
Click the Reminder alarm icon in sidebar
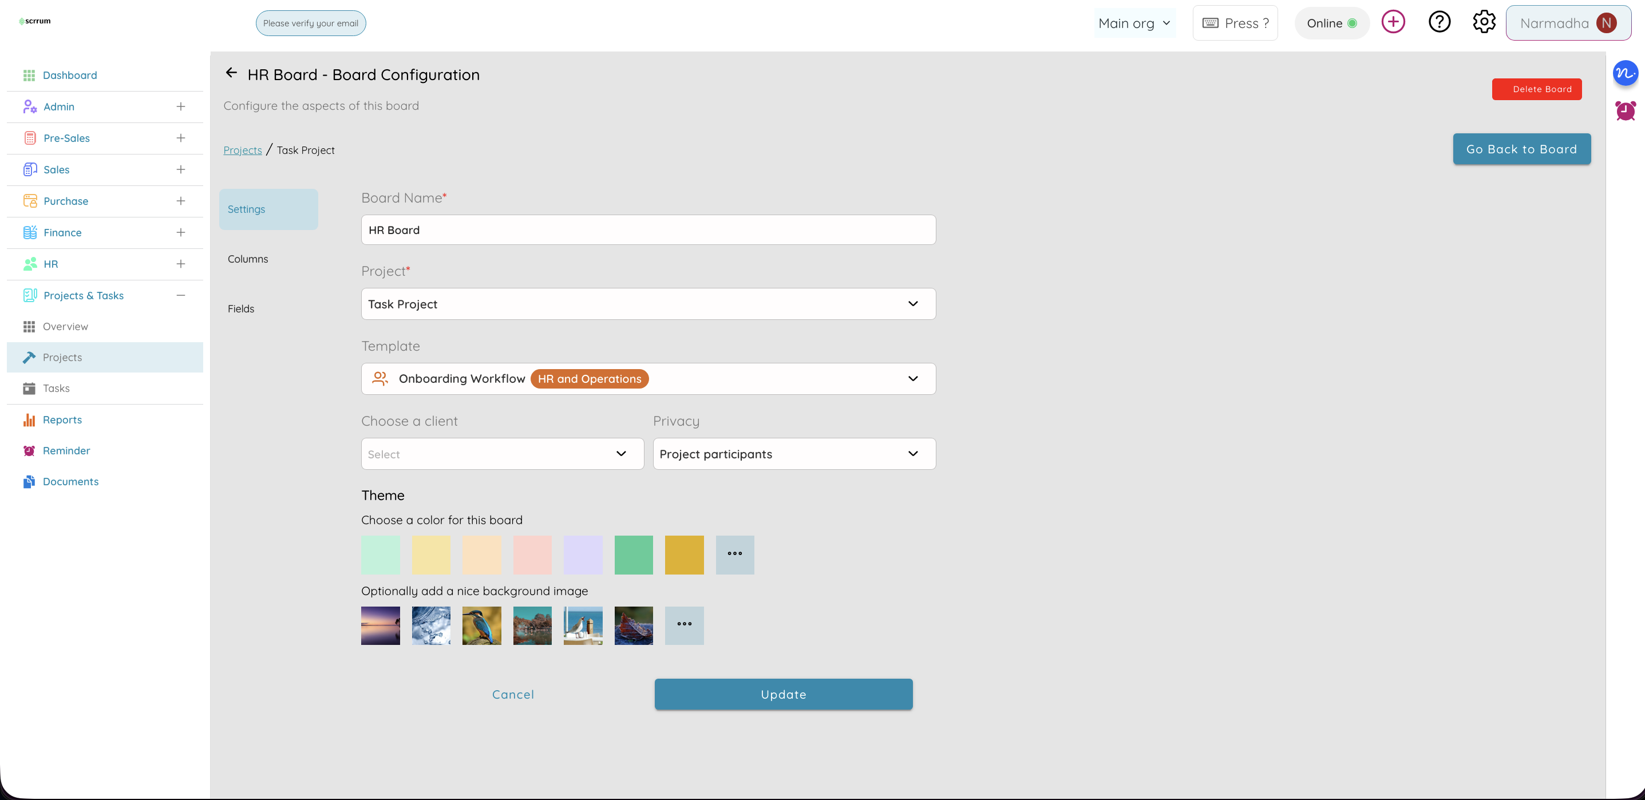click(29, 450)
